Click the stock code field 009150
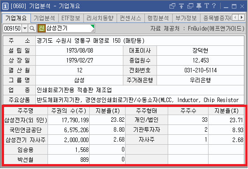 click(x=12, y=28)
